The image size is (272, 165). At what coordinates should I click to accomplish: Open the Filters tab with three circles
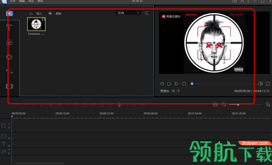click(x=9, y=42)
